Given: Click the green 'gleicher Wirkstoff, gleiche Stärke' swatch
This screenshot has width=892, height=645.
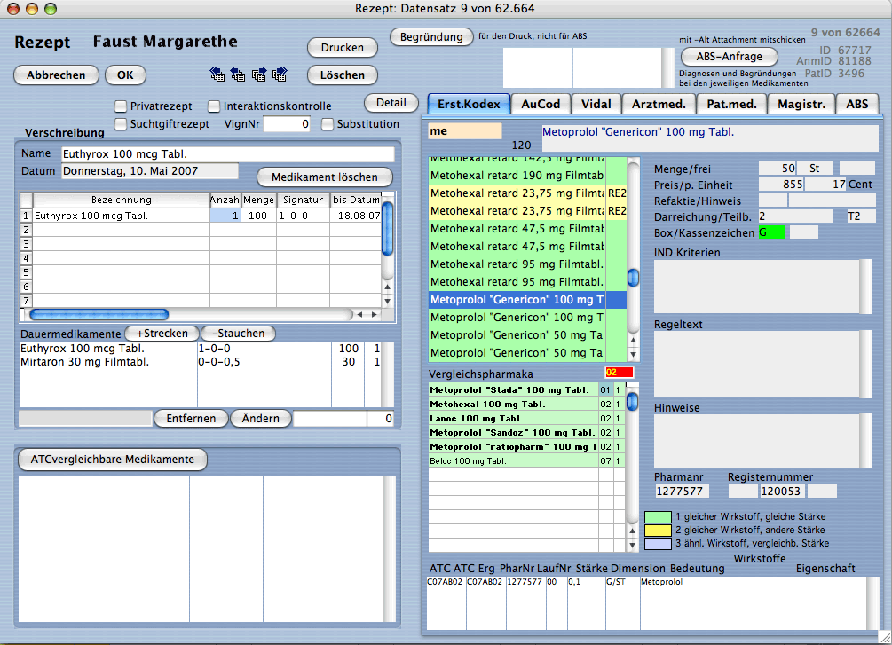Looking at the screenshot, I should point(658,517).
